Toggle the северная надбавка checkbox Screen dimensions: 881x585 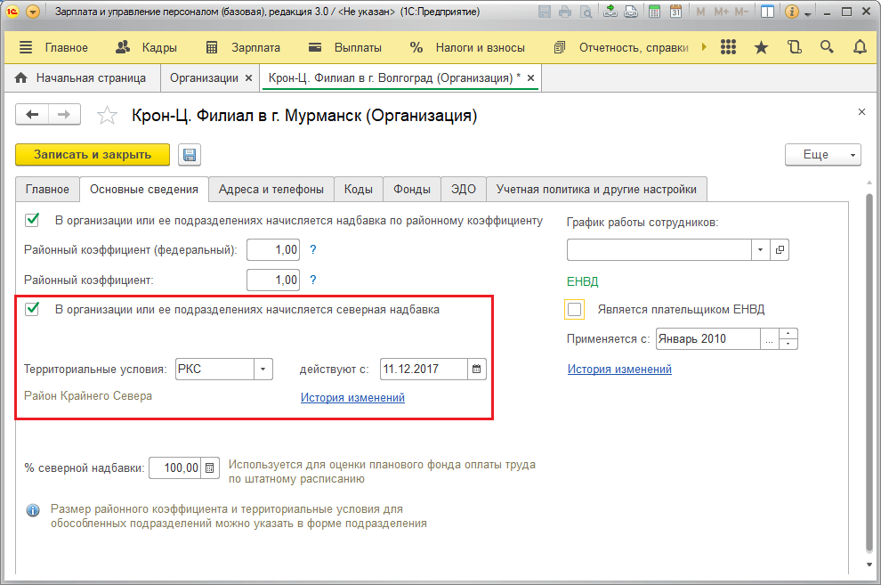pos(32,309)
